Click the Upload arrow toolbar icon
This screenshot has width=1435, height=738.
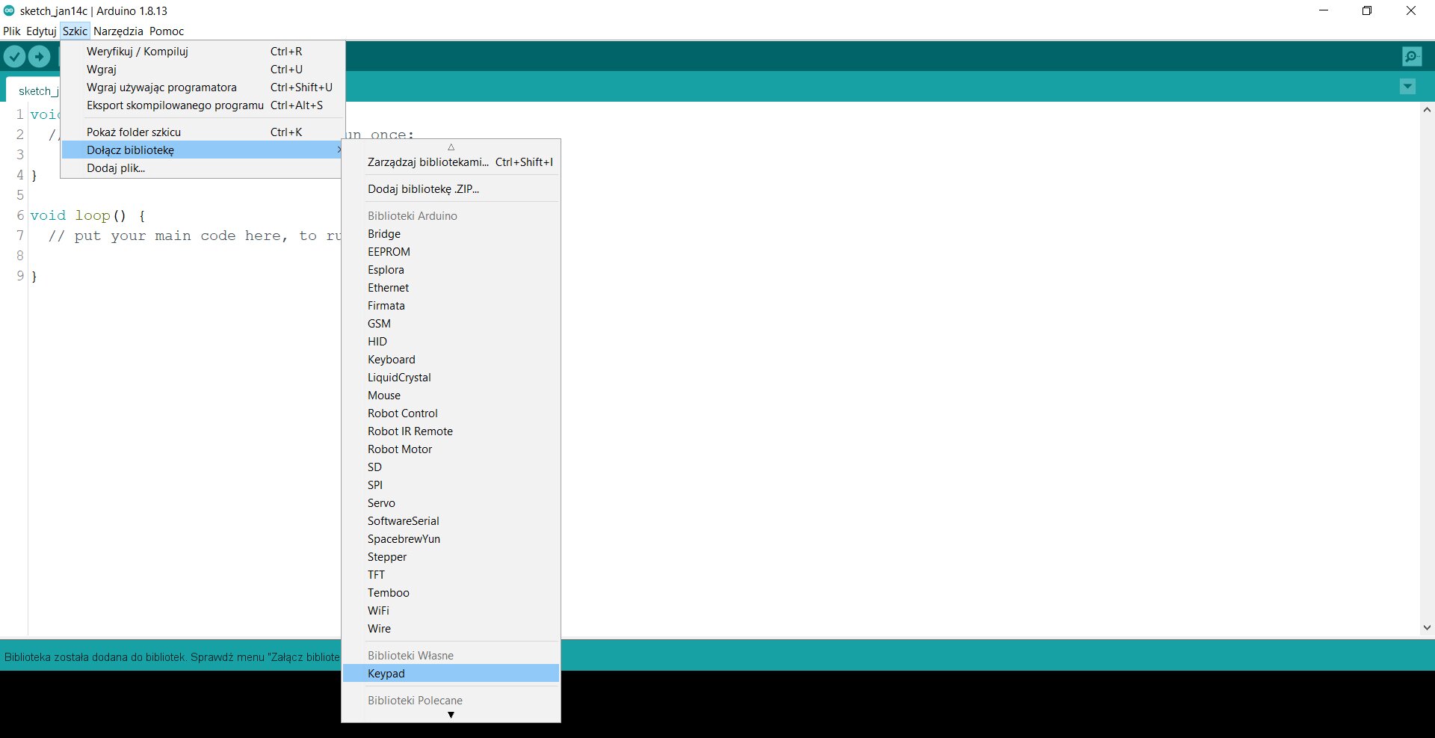tap(39, 56)
